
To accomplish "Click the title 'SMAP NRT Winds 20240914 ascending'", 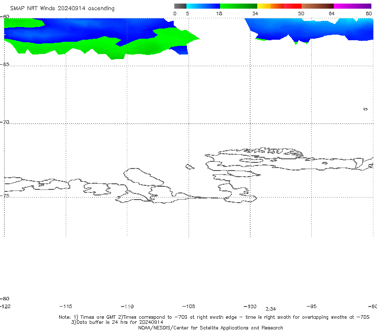I will click(62, 9).
